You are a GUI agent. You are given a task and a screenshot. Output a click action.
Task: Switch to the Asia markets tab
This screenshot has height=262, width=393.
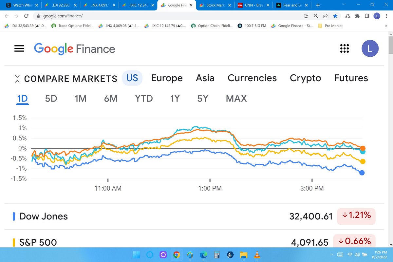[205, 78]
